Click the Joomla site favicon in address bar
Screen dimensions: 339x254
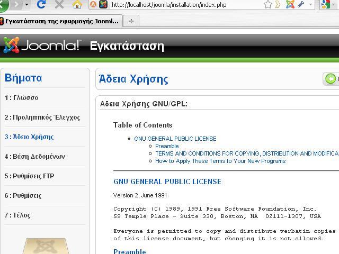[x=103, y=5]
